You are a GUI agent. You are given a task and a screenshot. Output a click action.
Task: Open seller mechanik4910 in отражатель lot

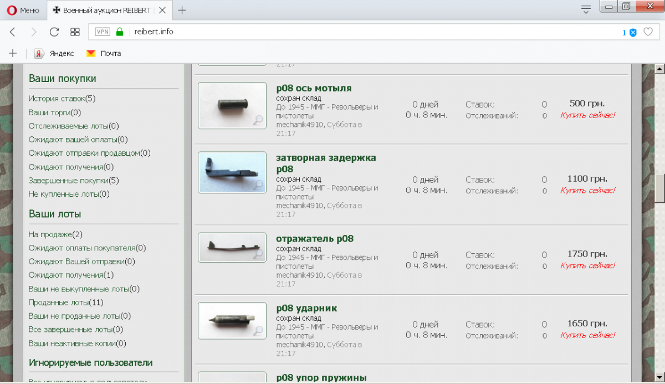pyautogui.click(x=299, y=275)
